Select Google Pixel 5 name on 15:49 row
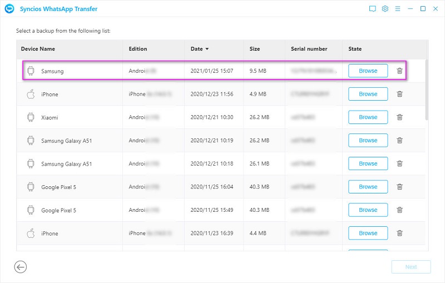 [x=58, y=210]
